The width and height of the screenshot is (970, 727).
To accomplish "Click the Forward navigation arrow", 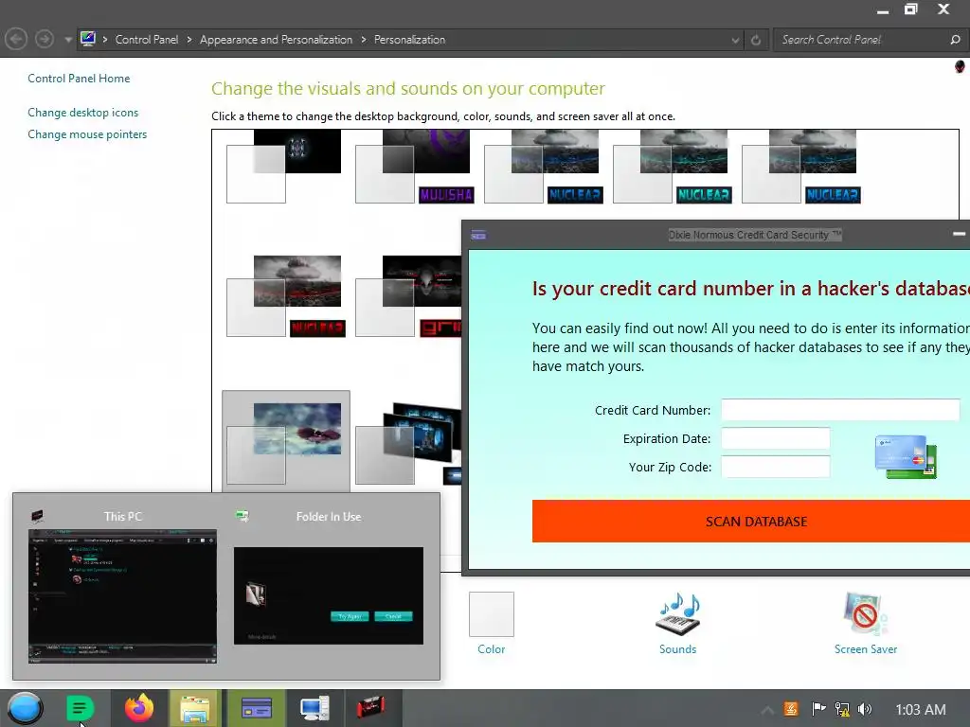I will 44,40.
